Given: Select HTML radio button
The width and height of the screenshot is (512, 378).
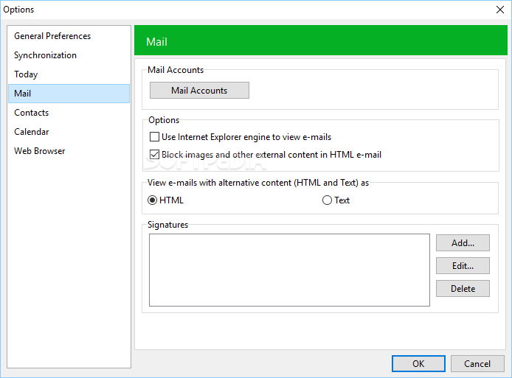Looking at the screenshot, I should [x=152, y=200].
